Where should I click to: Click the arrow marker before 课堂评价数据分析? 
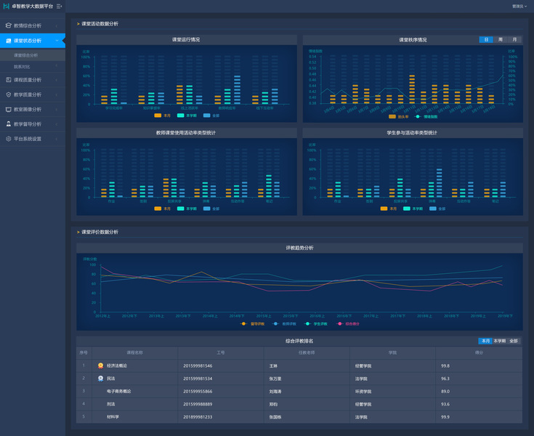(x=78, y=232)
